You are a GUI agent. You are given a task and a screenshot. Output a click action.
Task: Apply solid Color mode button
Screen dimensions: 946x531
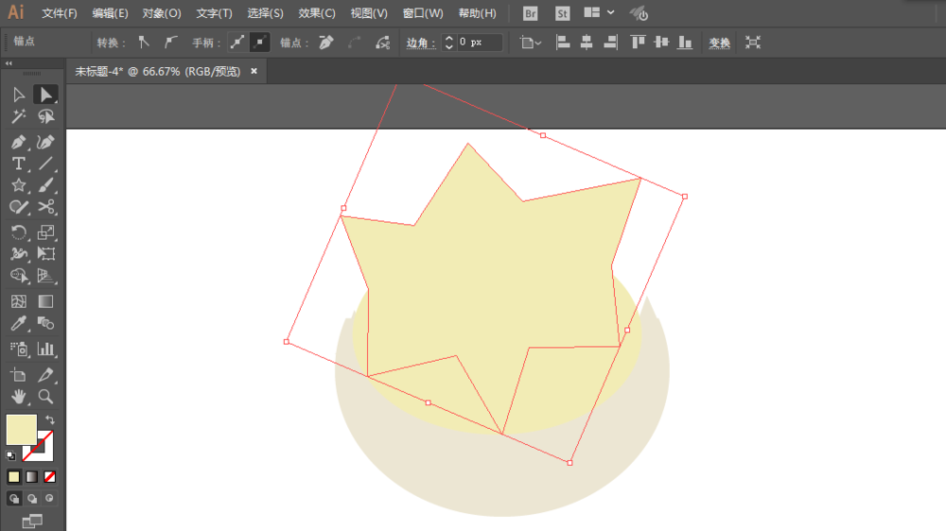point(14,477)
